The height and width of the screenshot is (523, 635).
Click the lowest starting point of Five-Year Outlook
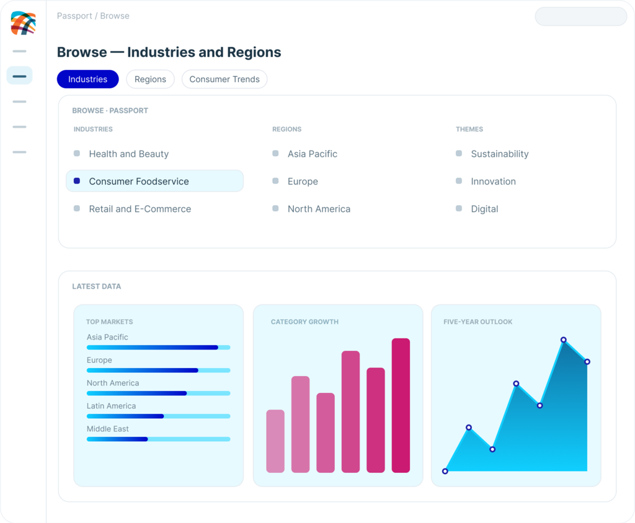[x=445, y=471]
